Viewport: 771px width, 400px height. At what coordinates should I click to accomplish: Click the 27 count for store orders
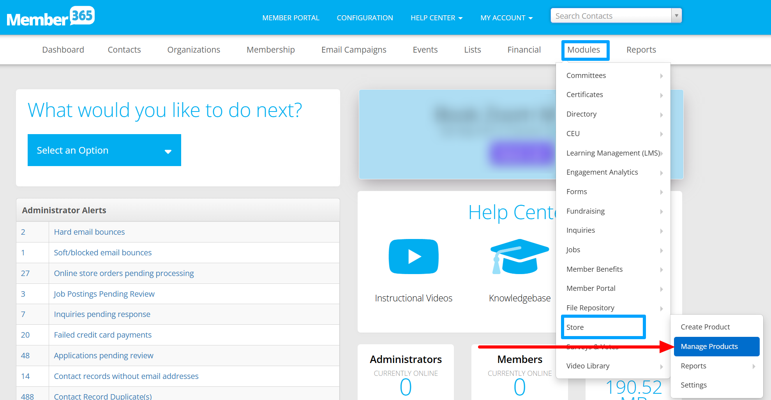(x=25, y=273)
